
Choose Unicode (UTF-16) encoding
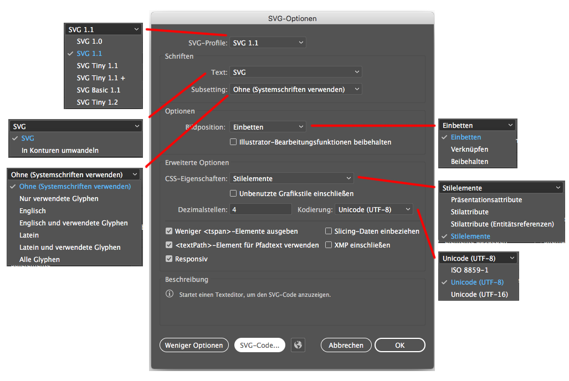[478, 294]
